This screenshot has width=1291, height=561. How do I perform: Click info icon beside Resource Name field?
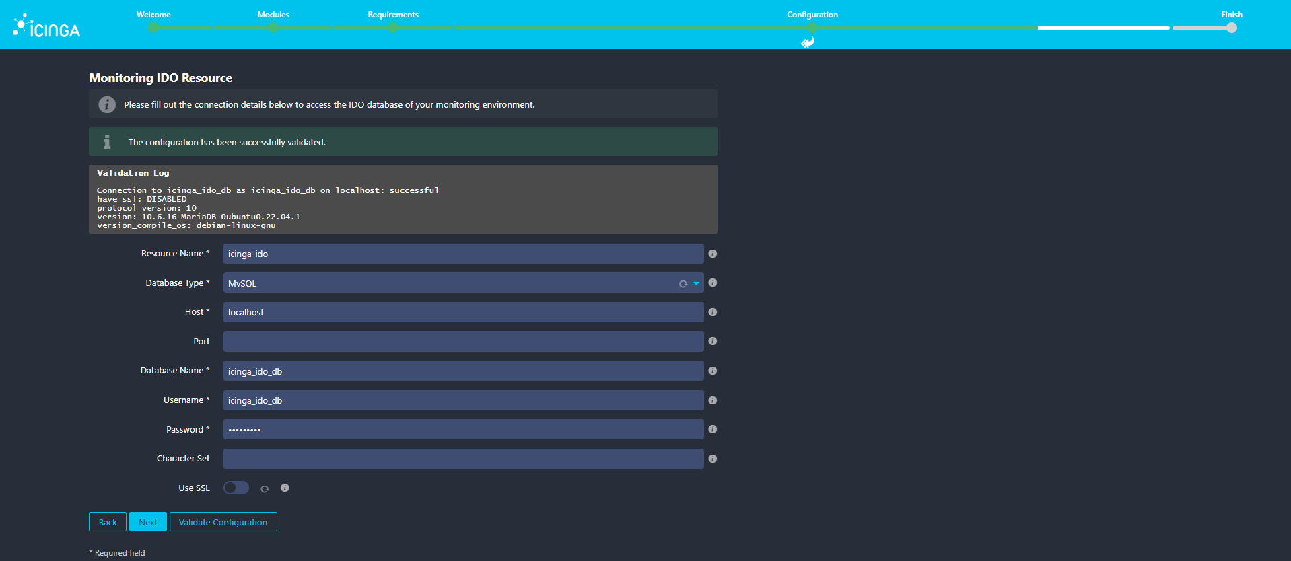[712, 254]
